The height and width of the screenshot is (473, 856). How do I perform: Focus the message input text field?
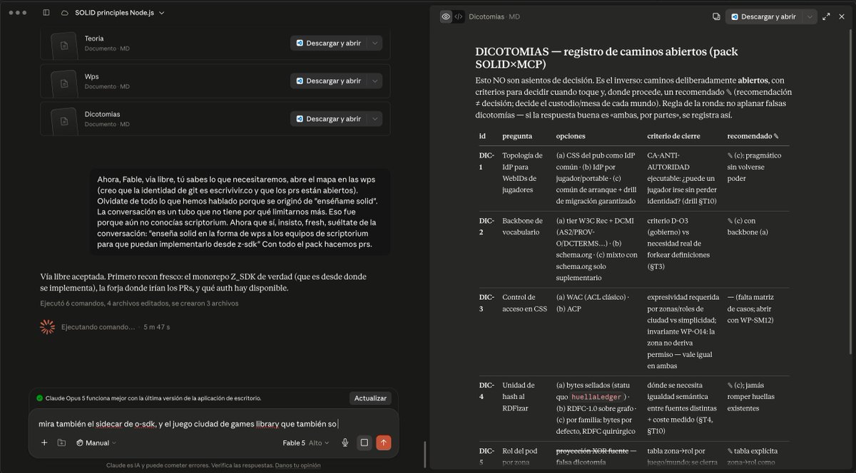click(x=214, y=424)
